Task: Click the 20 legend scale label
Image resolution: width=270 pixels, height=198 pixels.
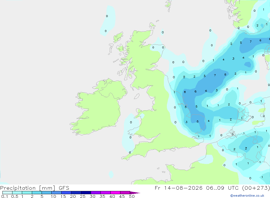Action: point(73,196)
